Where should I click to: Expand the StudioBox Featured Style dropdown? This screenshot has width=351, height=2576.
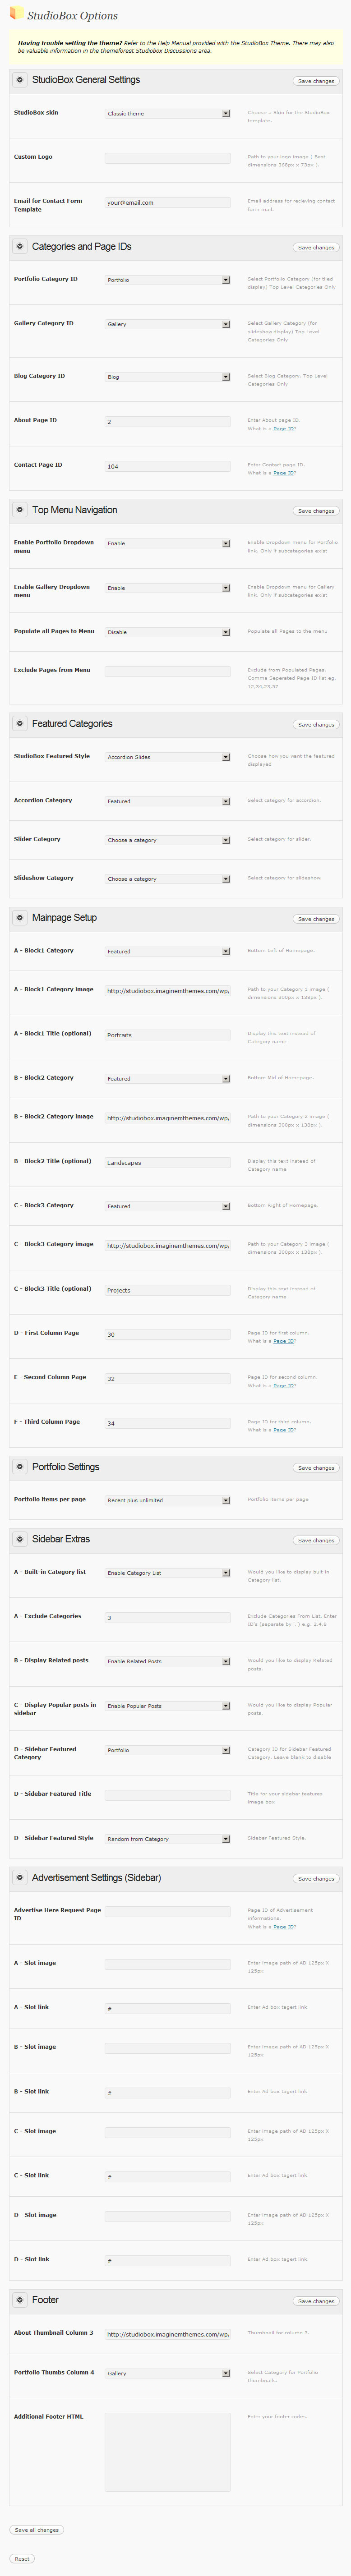pyautogui.click(x=167, y=757)
